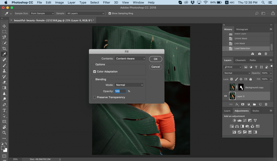This screenshot has width=277, height=161.
Task: Select the Clone Stamp tool
Action: (4, 71)
